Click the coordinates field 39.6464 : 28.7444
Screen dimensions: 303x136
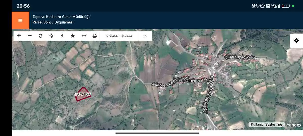coord(119,36)
